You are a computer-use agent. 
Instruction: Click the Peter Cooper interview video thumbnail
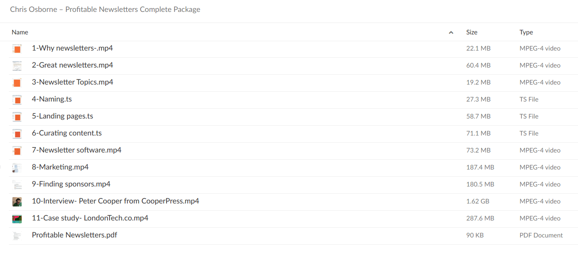pos(17,201)
